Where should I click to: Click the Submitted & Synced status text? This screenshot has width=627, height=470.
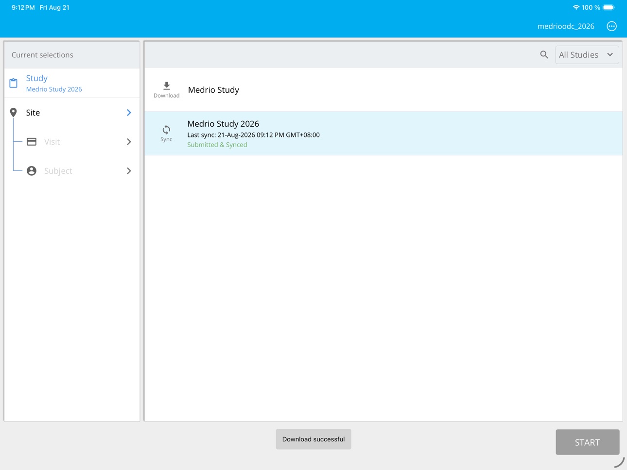tap(217, 145)
